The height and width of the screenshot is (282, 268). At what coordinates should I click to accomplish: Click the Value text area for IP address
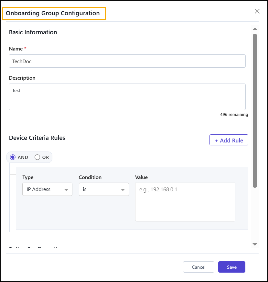pos(185,202)
